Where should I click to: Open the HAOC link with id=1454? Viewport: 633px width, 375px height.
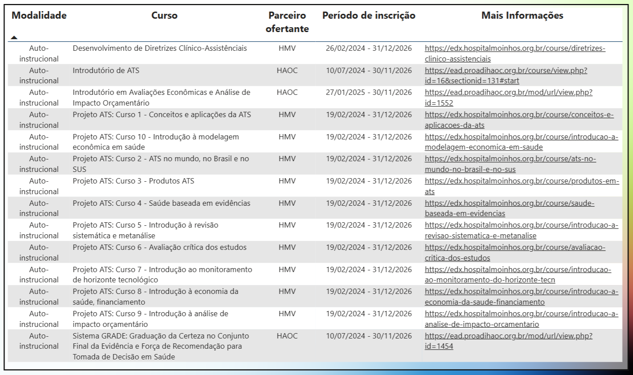tap(509, 341)
